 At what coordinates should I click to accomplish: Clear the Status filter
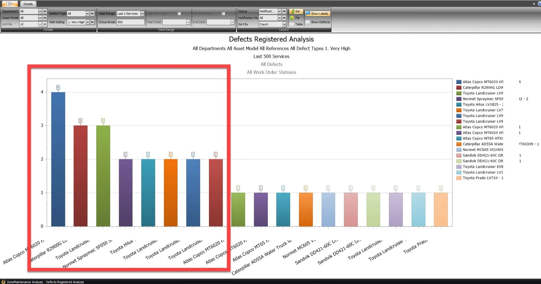coord(284,11)
